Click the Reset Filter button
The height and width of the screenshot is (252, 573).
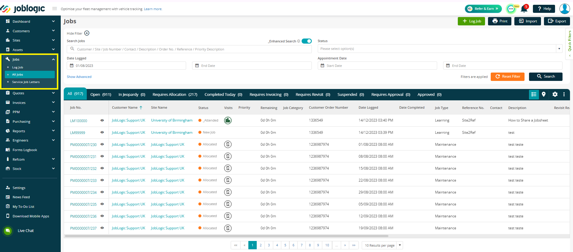(507, 76)
